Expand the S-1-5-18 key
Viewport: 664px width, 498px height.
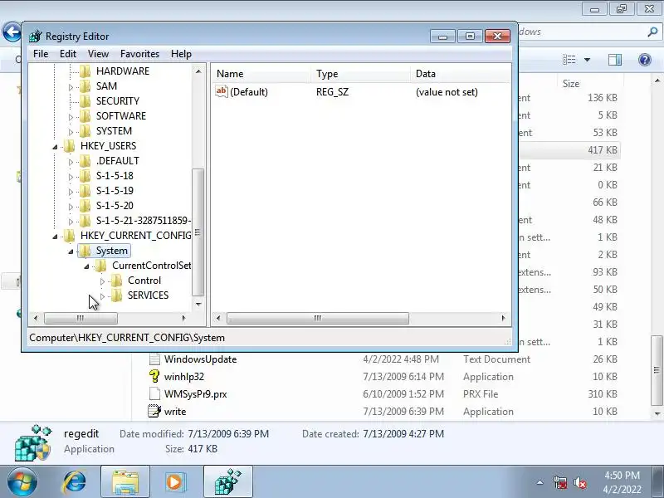(x=71, y=177)
